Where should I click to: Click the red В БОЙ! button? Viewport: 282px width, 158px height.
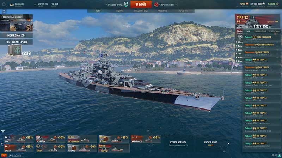pos(141,4)
